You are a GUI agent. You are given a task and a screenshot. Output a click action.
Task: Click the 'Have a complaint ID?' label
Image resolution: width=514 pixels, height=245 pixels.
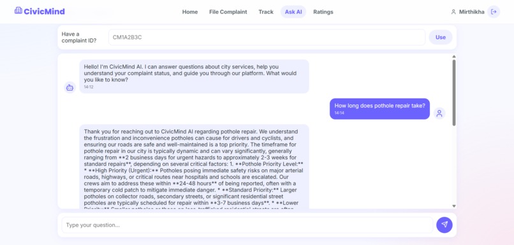point(79,38)
